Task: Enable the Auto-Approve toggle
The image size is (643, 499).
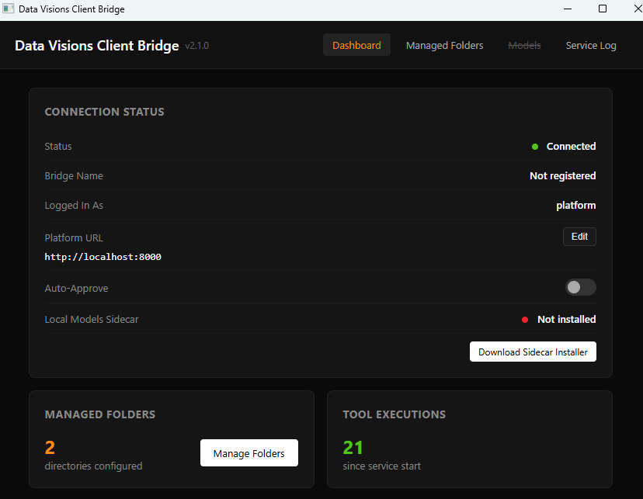Action: coord(580,287)
